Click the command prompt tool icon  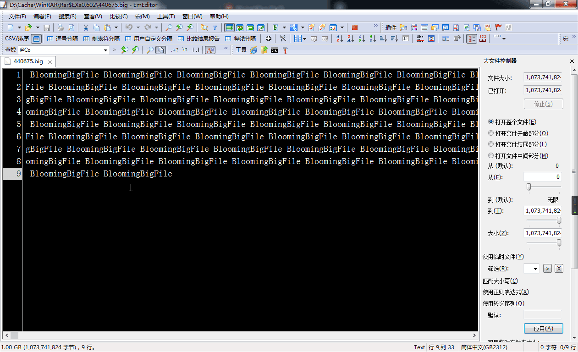click(275, 50)
